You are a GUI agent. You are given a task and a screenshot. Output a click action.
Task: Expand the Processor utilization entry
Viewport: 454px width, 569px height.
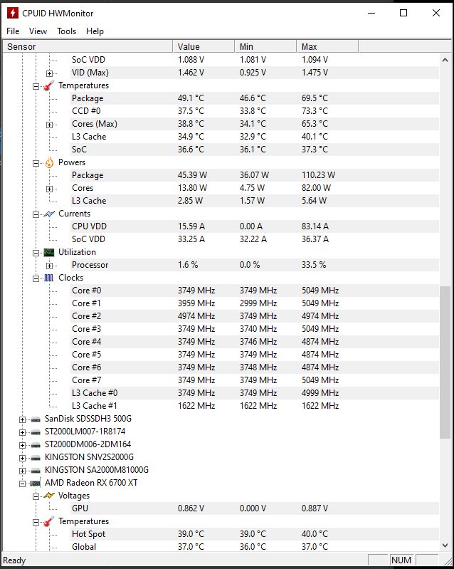tap(49, 266)
